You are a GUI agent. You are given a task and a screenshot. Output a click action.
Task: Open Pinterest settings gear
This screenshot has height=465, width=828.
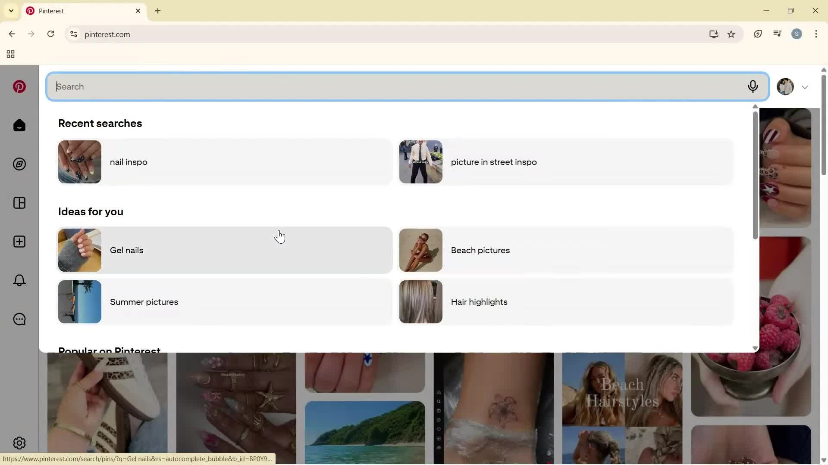pos(19,443)
